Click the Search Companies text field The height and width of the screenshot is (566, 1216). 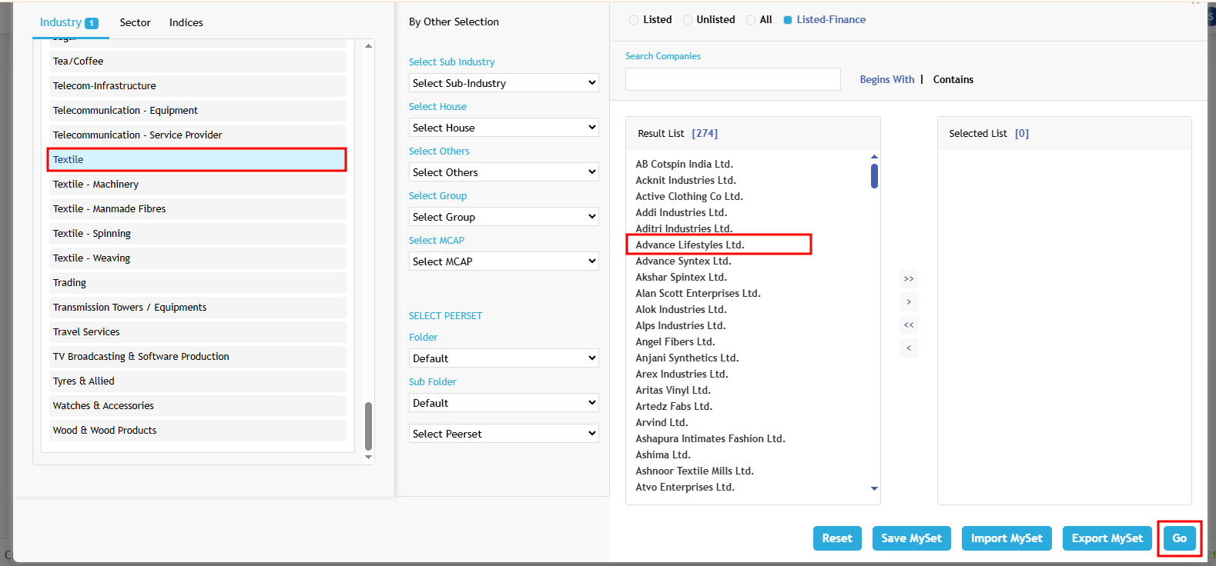732,79
